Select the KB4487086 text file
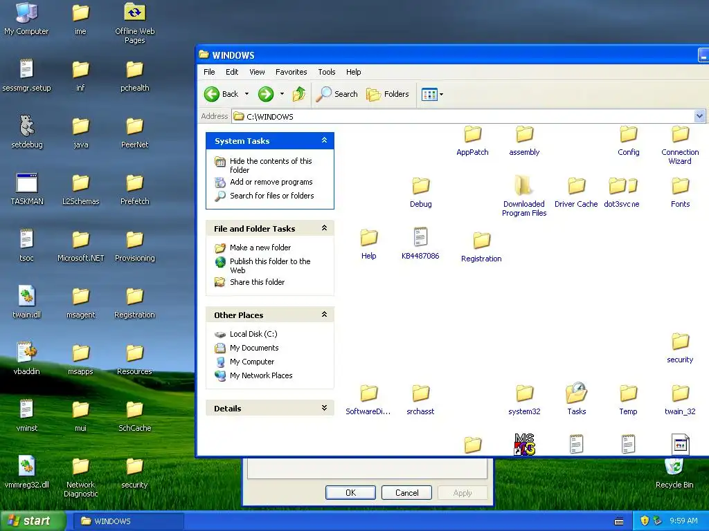The width and height of the screenshot is (709, 531). (x=420, y=244)
